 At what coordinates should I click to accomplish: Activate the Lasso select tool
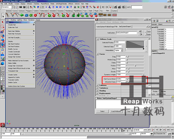(x=2, y=27)
